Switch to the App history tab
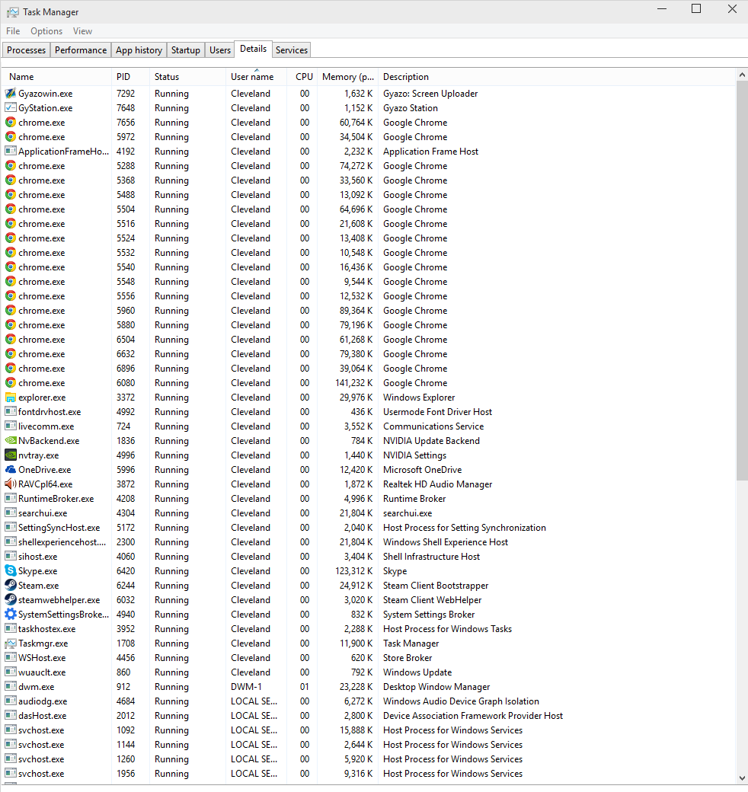 coord(139,50)
